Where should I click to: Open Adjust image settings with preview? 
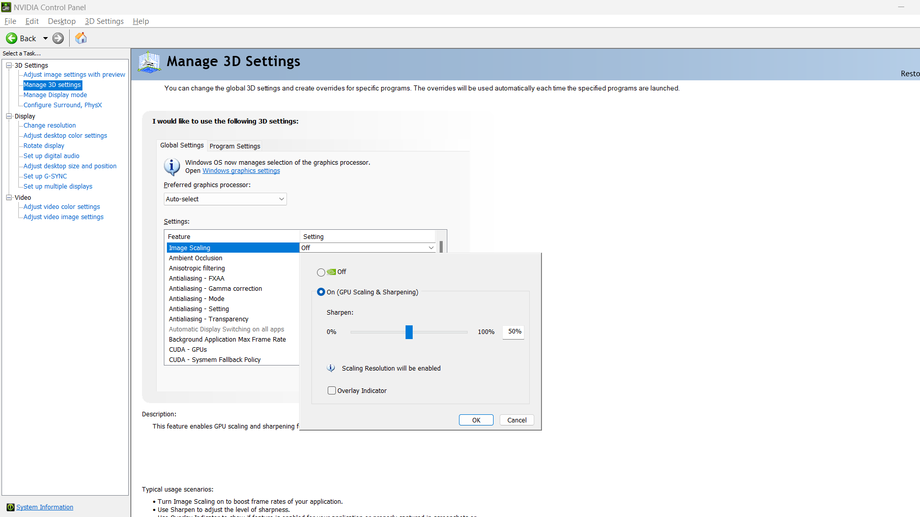(74, 75)
